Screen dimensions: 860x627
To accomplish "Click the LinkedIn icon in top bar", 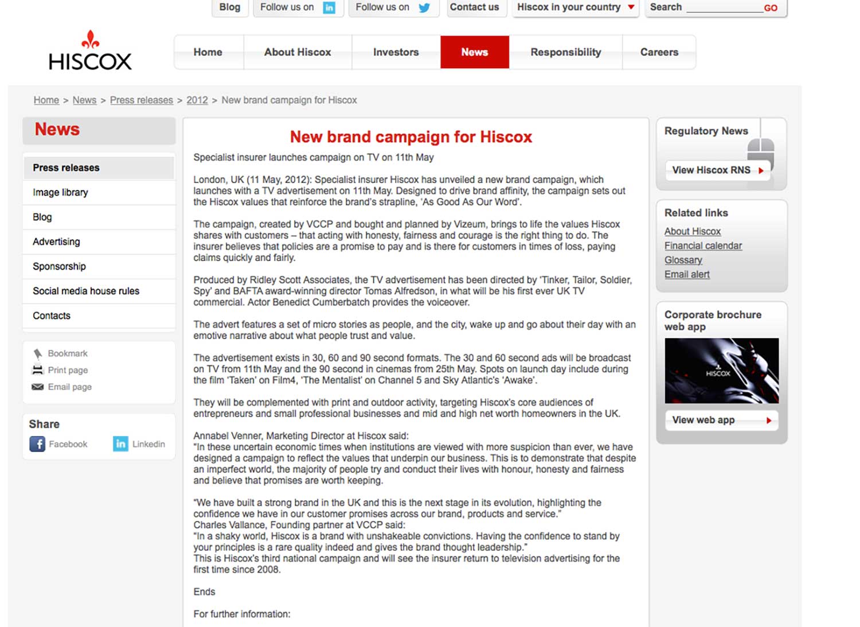I will 329,7.
